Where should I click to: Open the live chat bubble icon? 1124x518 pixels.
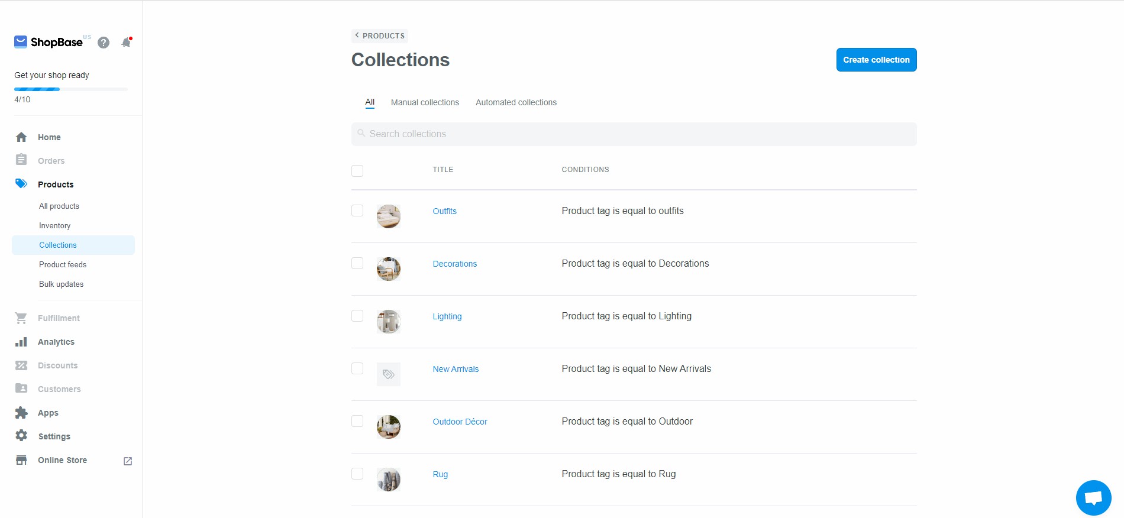(1093, 498)
